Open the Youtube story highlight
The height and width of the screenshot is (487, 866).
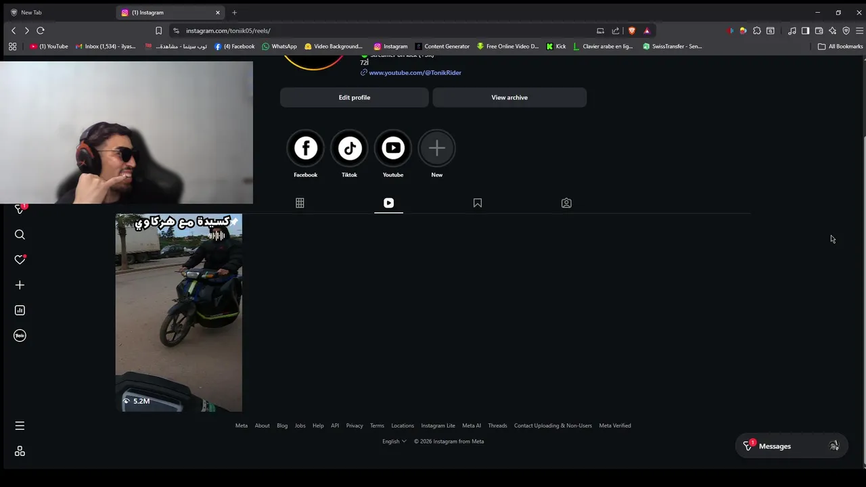(393, 148)
